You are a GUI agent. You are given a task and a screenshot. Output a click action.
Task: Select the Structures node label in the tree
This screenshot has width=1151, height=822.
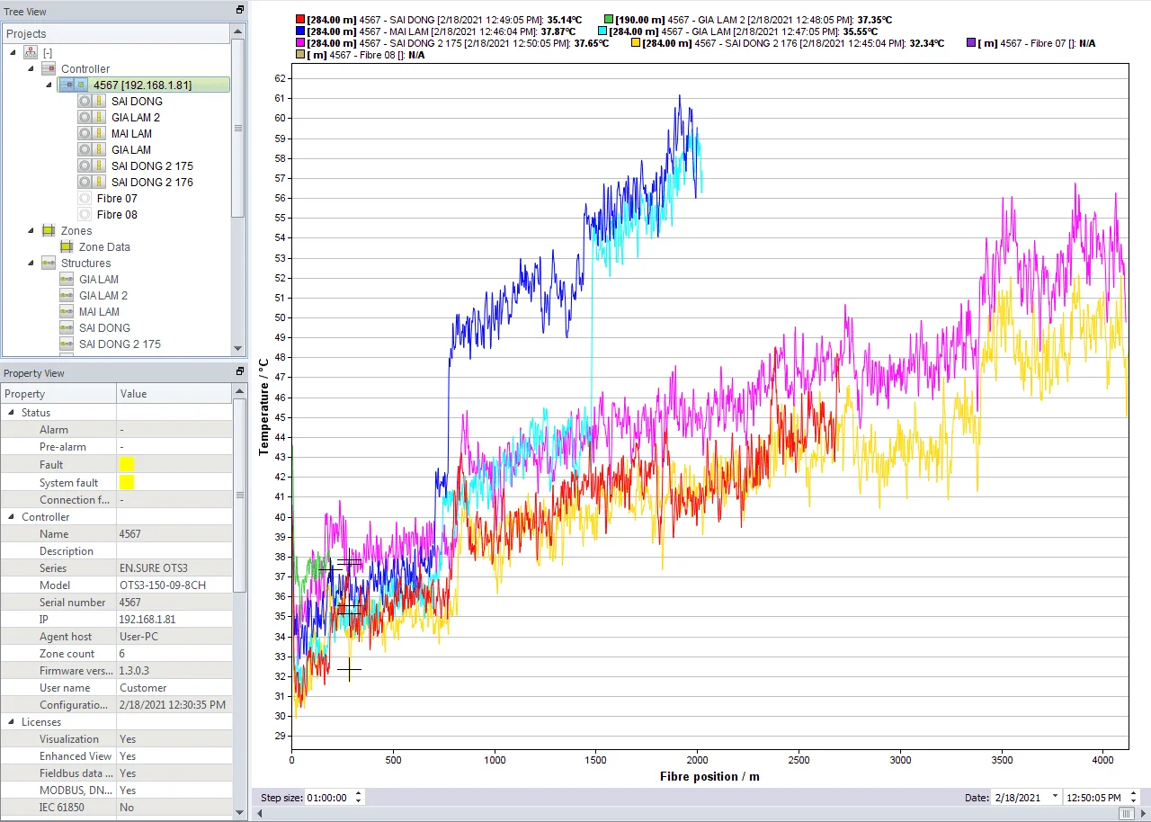point(86,264)
